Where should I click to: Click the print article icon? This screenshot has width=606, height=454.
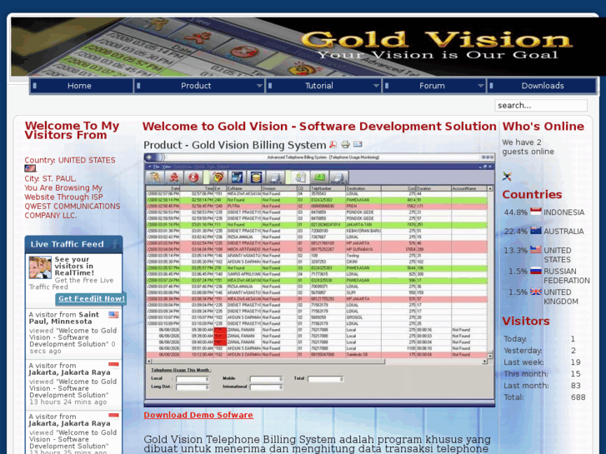pos(346,144)
